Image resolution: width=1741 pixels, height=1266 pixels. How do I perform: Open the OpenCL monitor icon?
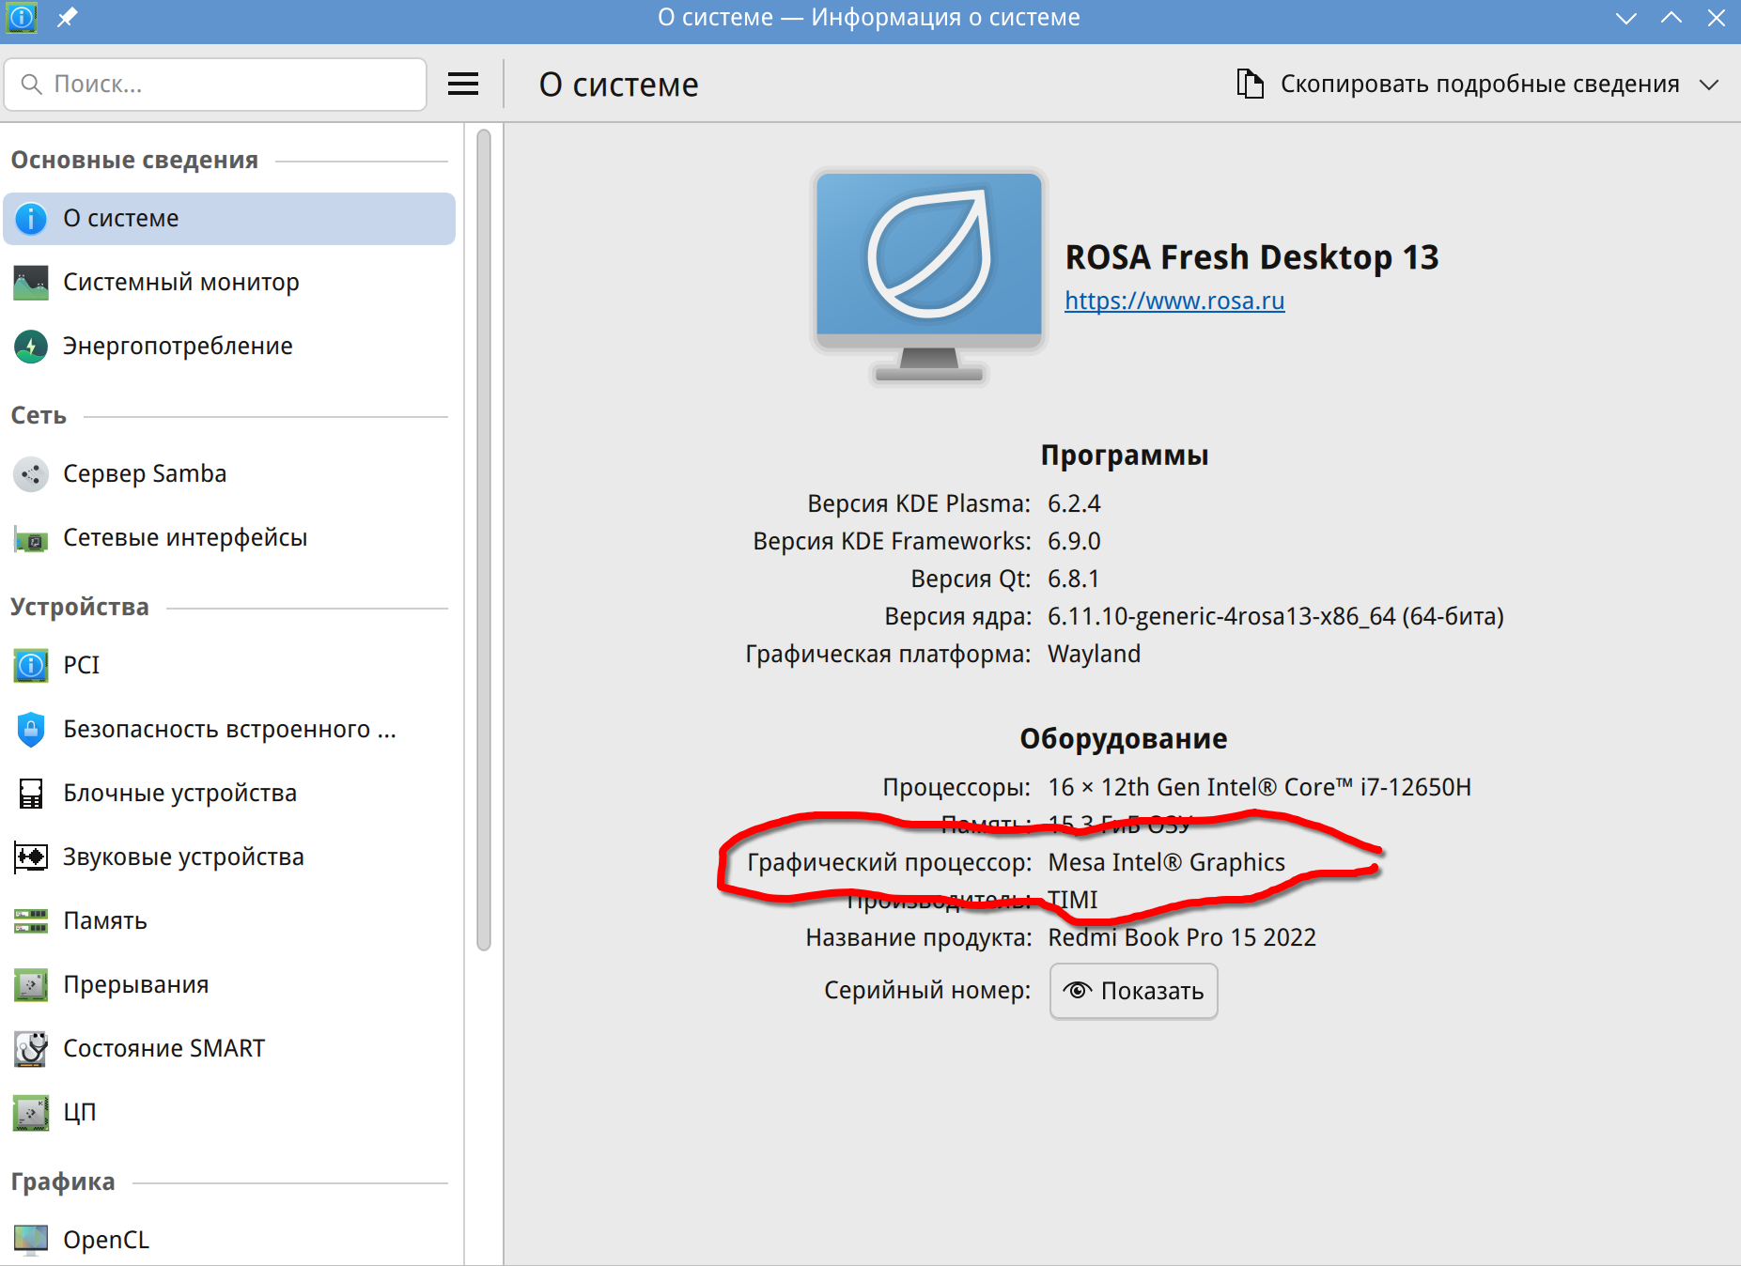(x=31, y=1241)
